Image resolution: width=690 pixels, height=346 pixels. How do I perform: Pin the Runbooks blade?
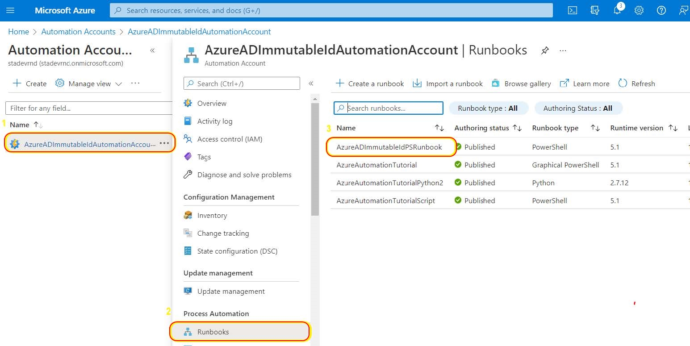(545, 50)
